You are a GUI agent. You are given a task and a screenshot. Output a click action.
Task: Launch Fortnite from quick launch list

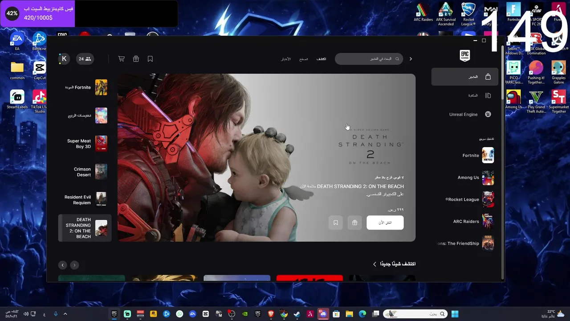pyautogui.click(x=478, y=156)
